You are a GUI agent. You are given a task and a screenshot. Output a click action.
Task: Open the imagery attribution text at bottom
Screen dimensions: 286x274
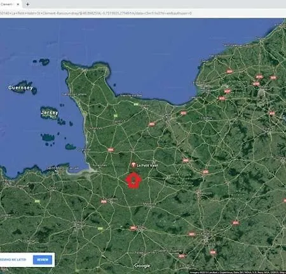pos(237,272)
